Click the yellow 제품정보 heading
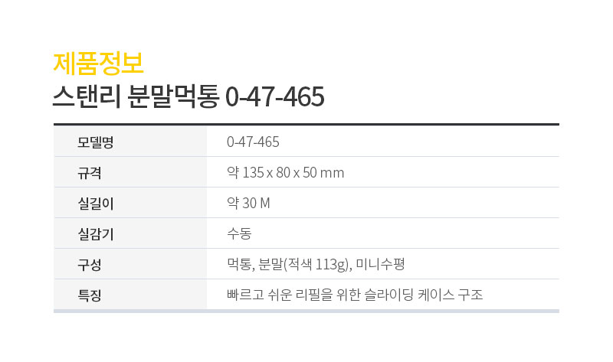The width and height of the screenshot is (613, 362). [99, 64]
